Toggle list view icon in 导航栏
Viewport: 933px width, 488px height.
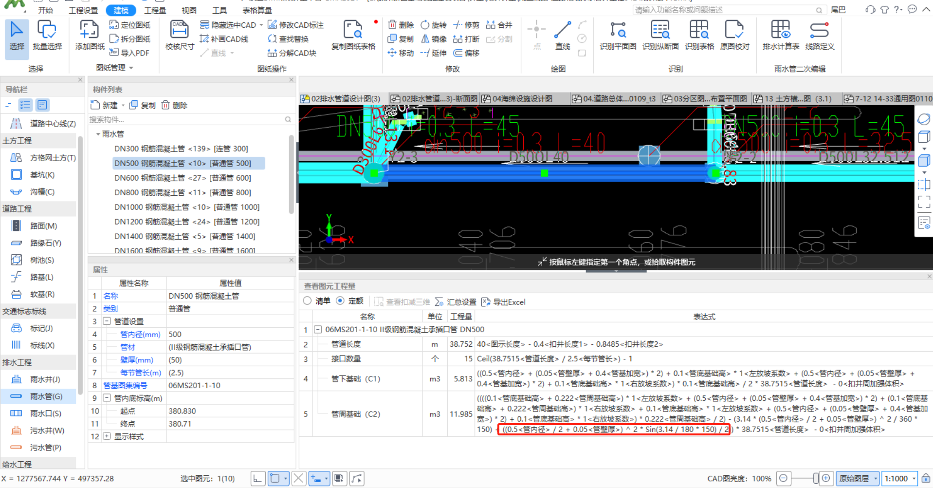25,105
